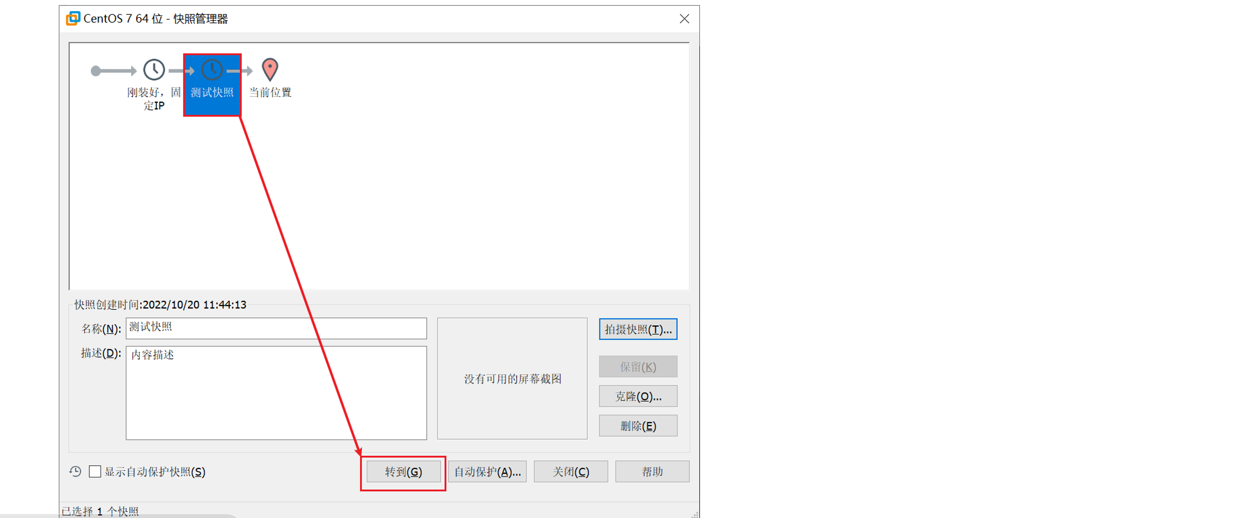Click the 克隆(O)... button
This screenshot has height=518, width=1255.
pos(638,396)
